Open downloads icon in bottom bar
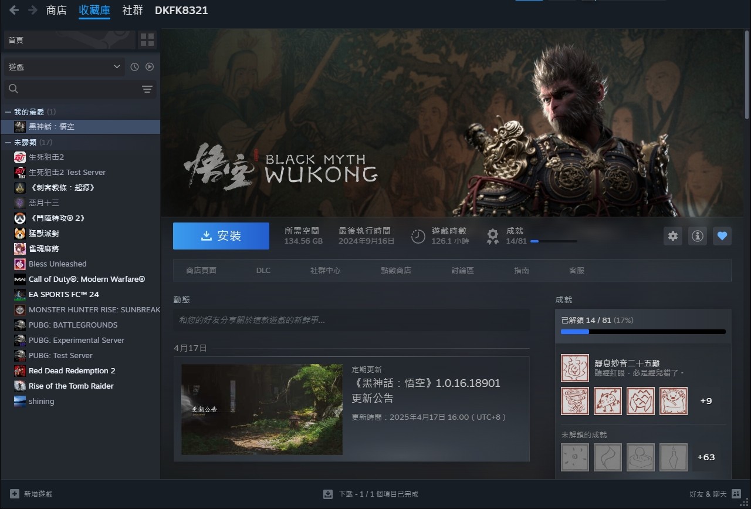Screen dimensions: 751x509 click(328, 494)
